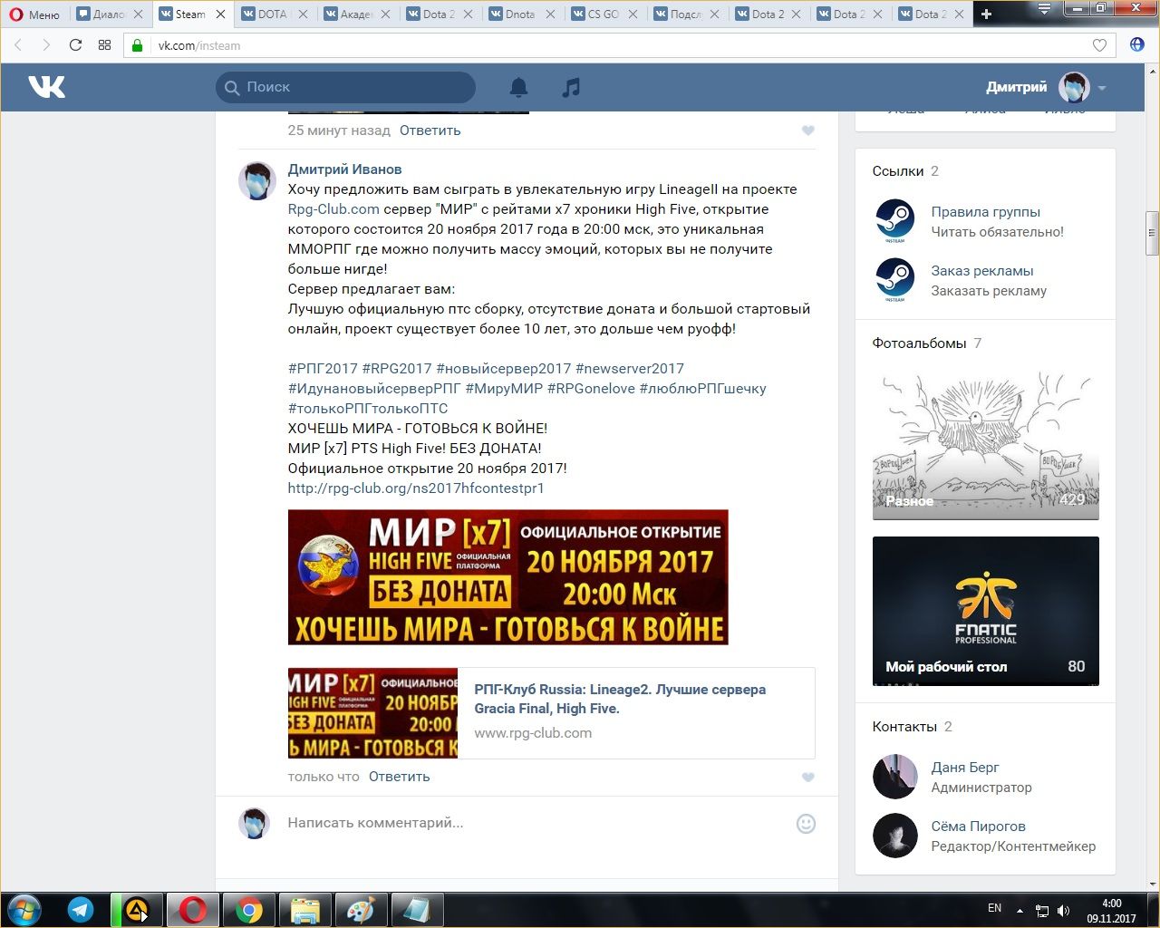Viewport: 1160px width, 928px height.
Task: Click the Steam icon for Правила группы
Action: point(894,220)
